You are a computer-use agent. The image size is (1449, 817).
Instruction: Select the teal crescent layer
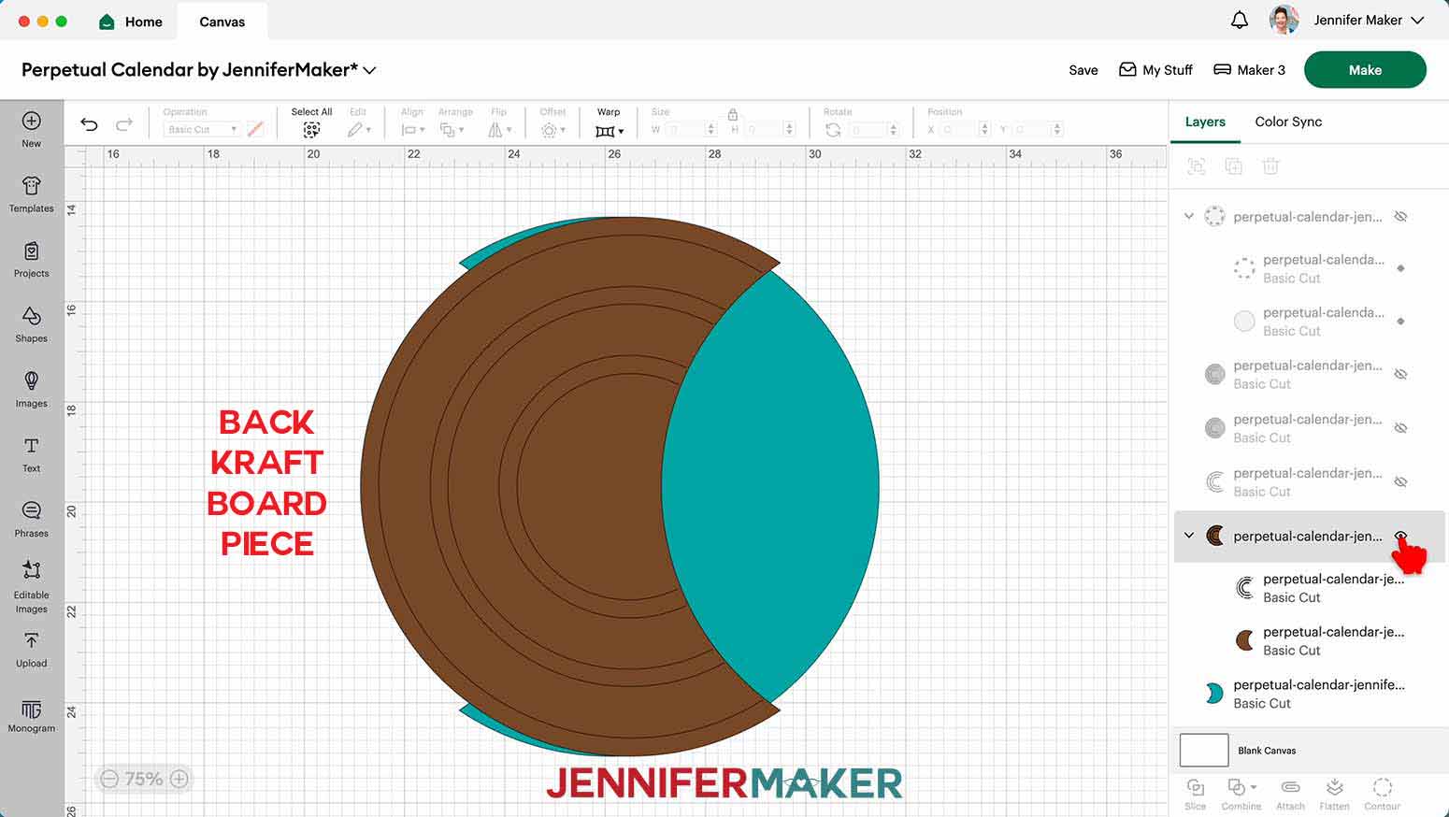[x=1309, y=694]
